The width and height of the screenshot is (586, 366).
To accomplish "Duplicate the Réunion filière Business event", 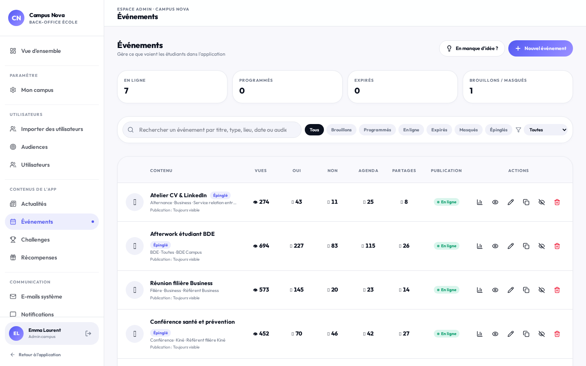I will pos(526,290).
